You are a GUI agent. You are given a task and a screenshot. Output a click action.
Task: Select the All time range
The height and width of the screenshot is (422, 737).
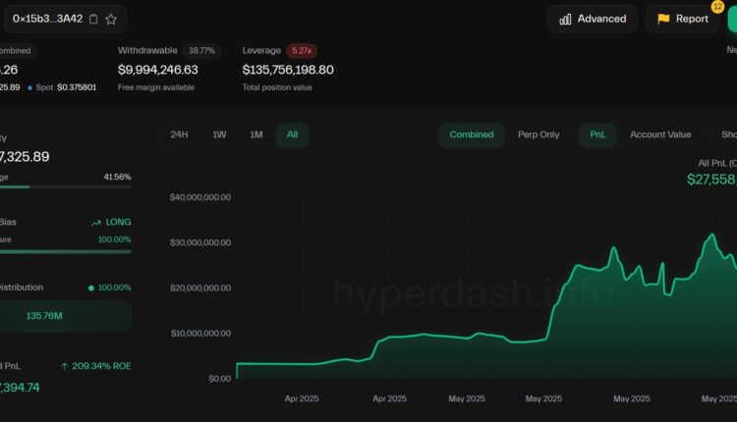point(292,134)
